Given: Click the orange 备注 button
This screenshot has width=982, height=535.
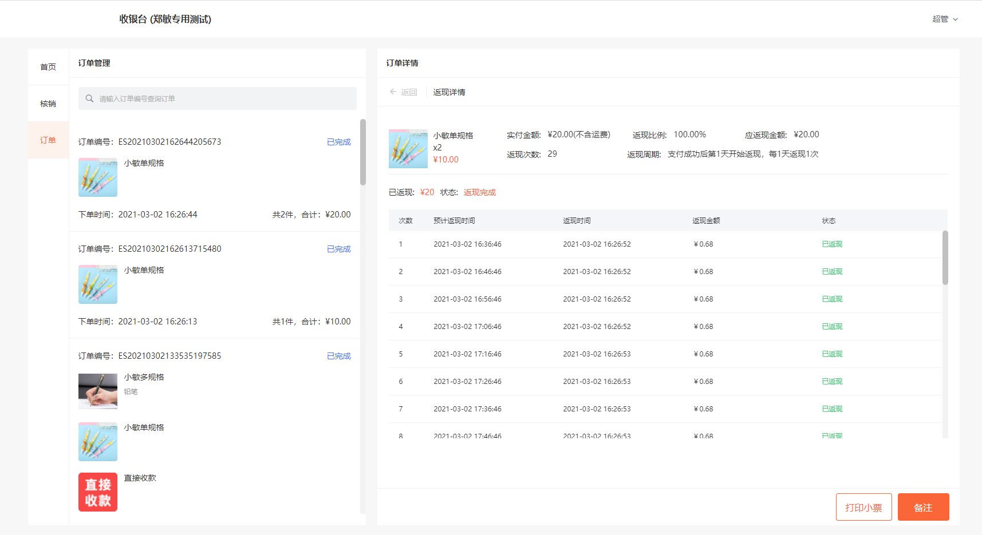Looking at the screenshot, I should click(x=923, y=507).
